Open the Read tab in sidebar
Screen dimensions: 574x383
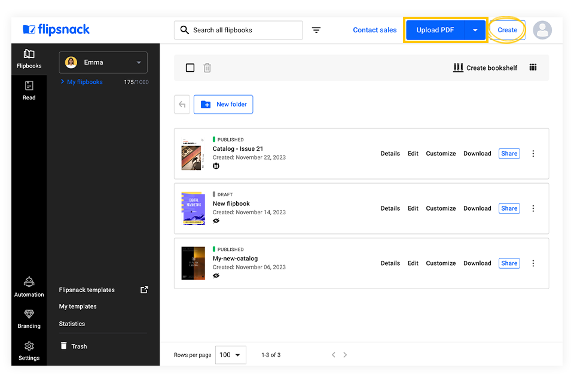29,90
